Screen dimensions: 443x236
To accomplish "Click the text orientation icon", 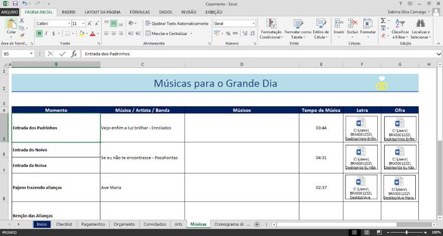I will pyautogui.click(x=131, y=23).
